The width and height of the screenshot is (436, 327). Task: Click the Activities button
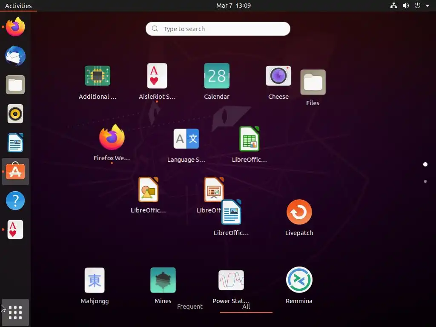(x=18, y=6)
